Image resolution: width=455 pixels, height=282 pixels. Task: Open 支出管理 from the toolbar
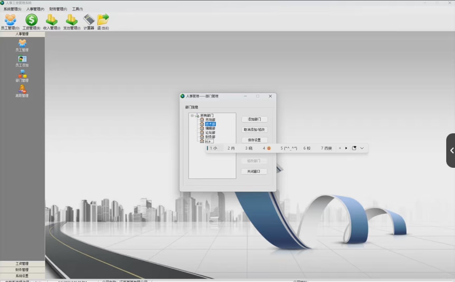click(x=71, y=20)
